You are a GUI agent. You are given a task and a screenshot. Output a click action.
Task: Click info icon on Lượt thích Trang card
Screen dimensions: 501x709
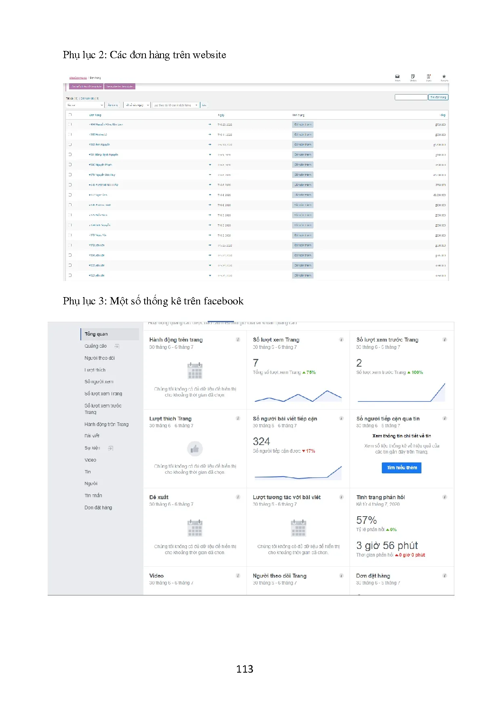tap(238, 418)
